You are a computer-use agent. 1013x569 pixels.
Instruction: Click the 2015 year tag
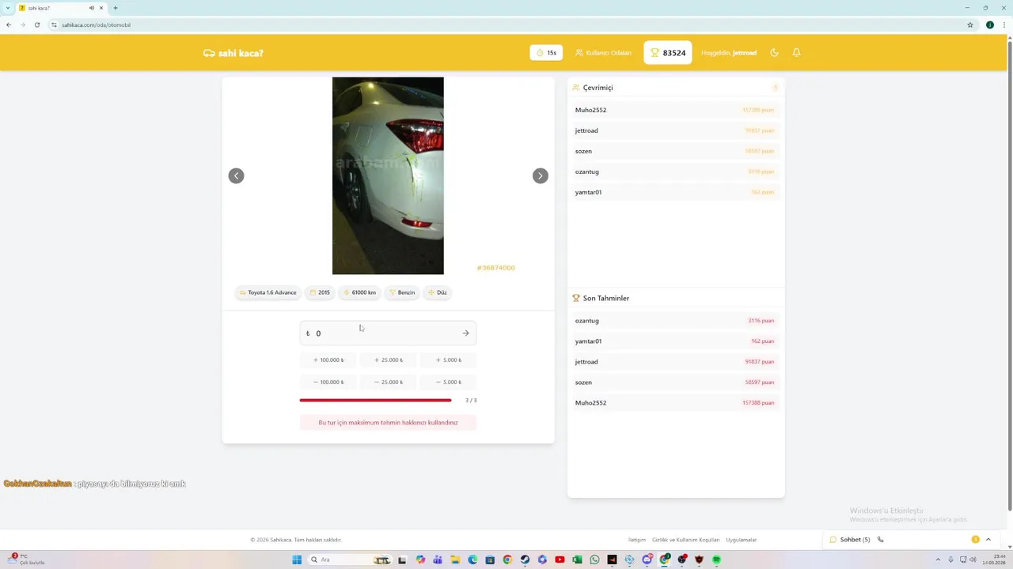[320, 292]
